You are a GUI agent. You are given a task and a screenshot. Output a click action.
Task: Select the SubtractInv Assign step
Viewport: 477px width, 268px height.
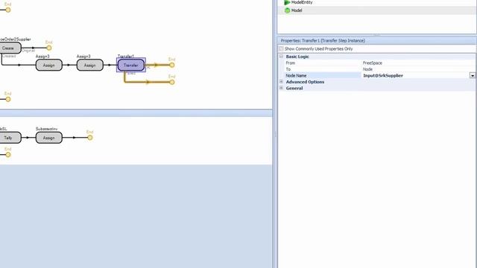click(49, 138)
